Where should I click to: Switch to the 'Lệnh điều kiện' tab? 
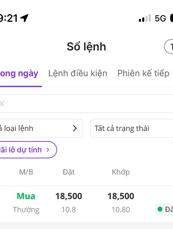pos(78,73)
